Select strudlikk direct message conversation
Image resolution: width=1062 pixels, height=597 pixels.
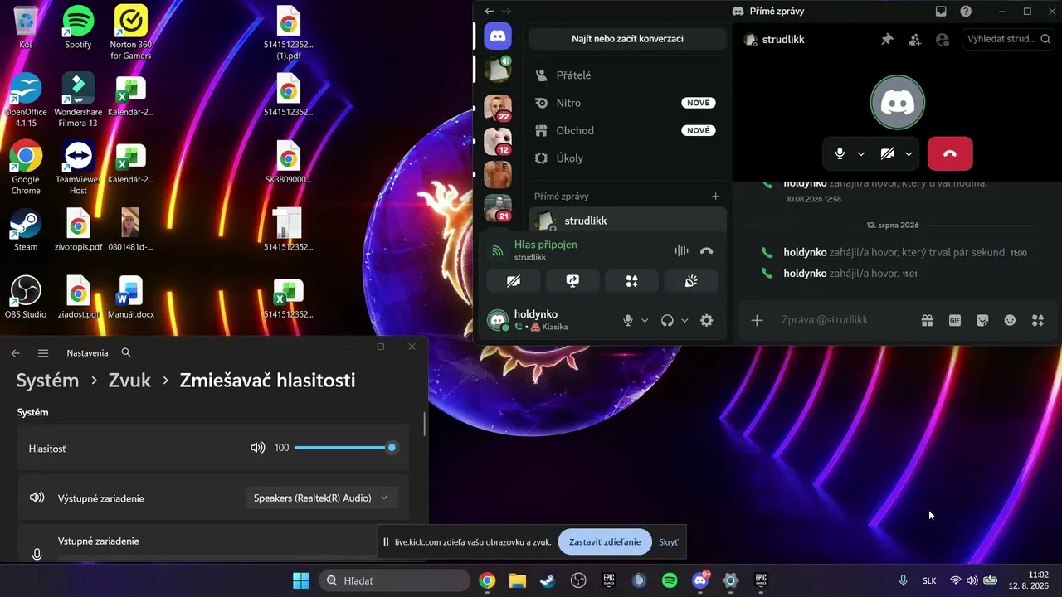[627, 221]
